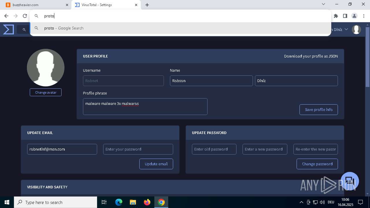Click the Enter a new password field
The image size is (370, 208).
265,149
